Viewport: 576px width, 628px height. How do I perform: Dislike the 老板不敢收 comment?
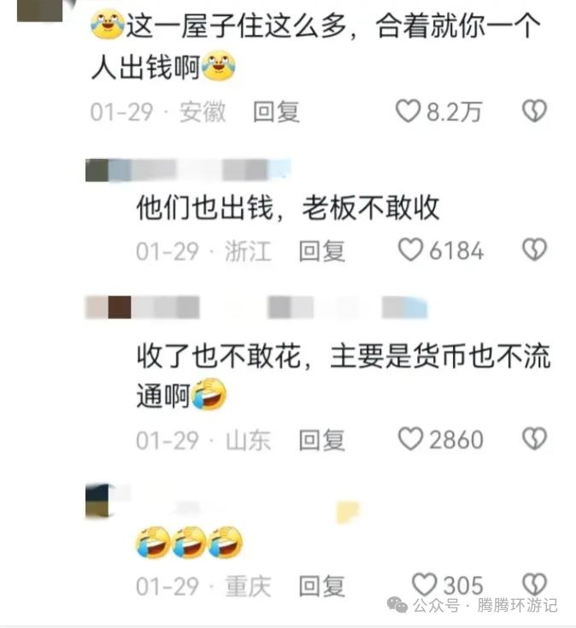tap(534, 249)
